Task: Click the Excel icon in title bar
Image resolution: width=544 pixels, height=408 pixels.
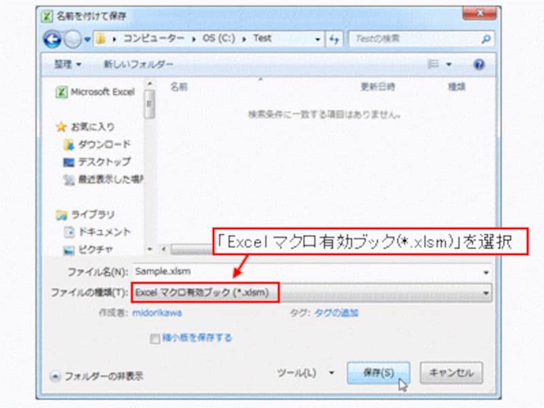Action: [47, 16]
